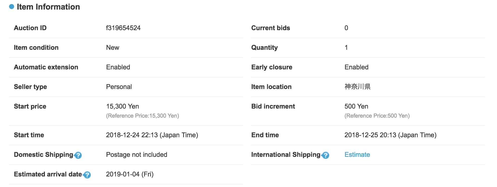Click the End time value 2018-12-25 20:13
This screenshot has width=497, height=187.
390,135
